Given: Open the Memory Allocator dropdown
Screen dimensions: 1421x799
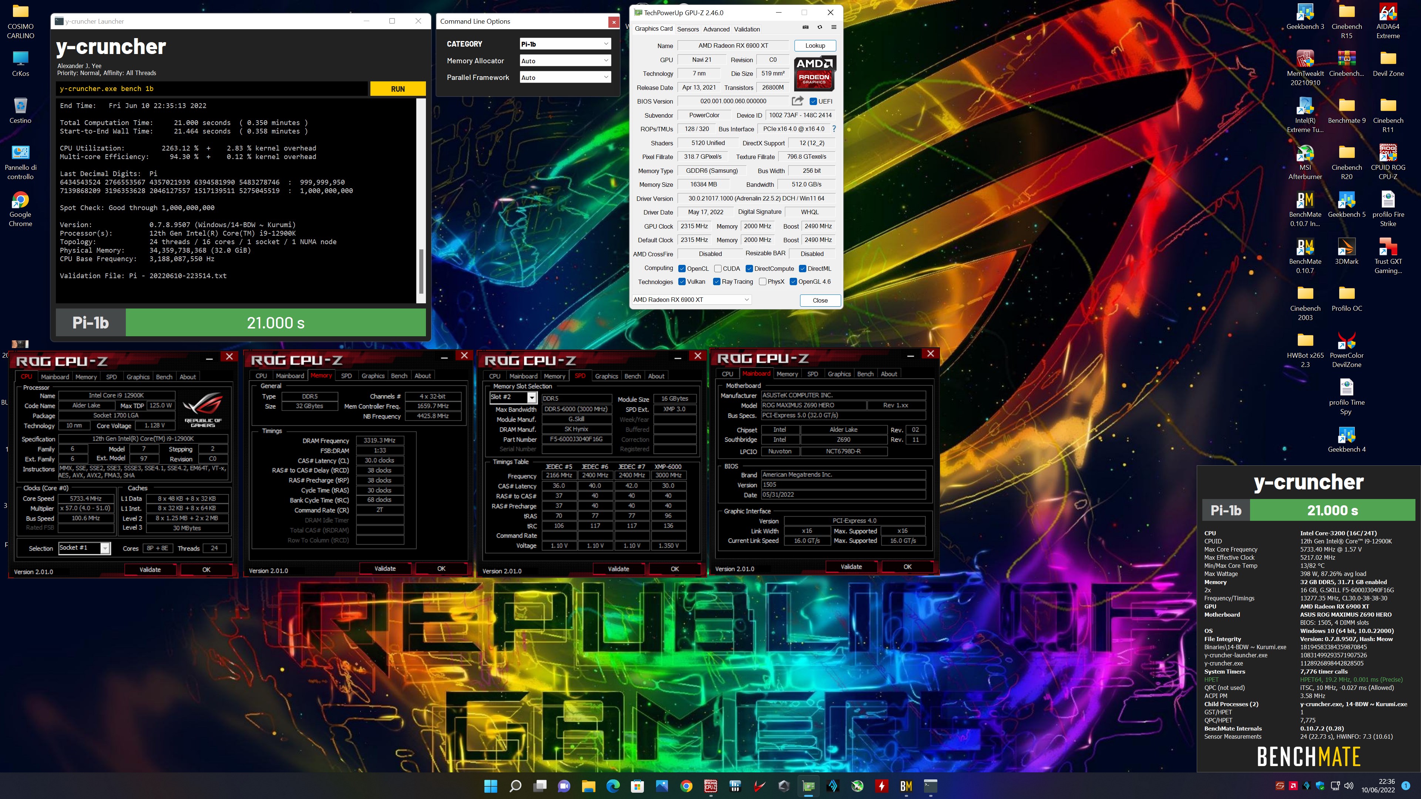Looking at the screenshot, I should [565, 61].
